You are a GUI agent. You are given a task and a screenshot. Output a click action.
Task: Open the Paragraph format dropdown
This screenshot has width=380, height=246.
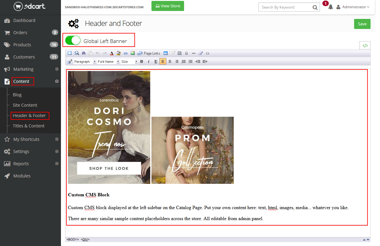84,62
